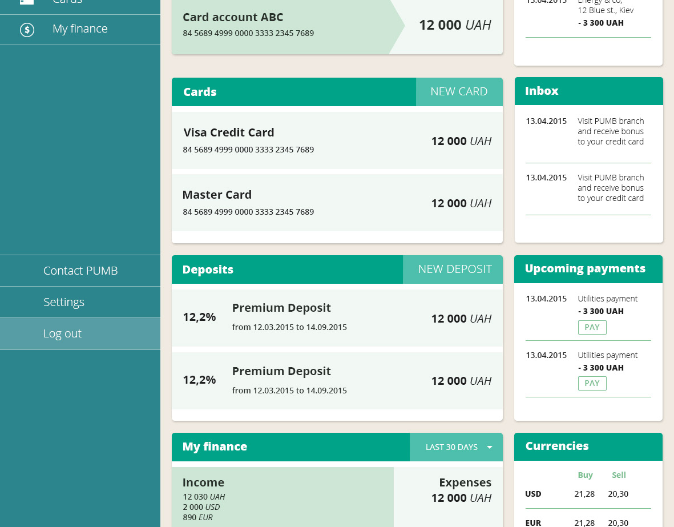Click Log out in sidebar
The image size is (674, 527).
pyautogui.click(x=62, y=333)
